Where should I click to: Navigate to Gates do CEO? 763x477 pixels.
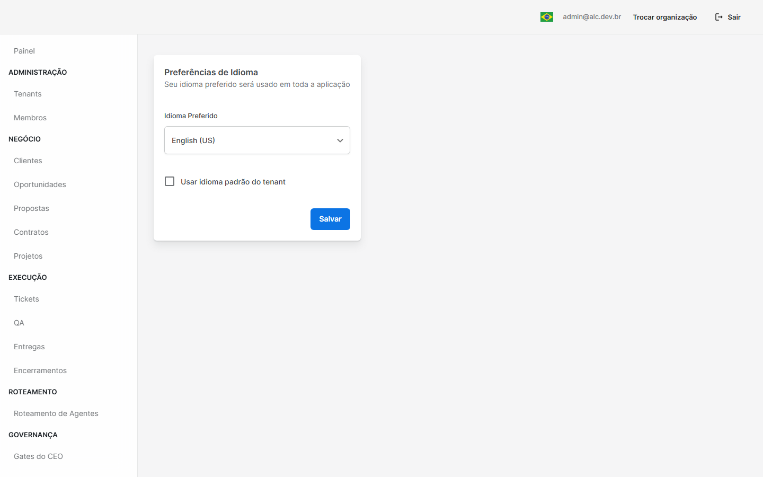tap(38, 456)
